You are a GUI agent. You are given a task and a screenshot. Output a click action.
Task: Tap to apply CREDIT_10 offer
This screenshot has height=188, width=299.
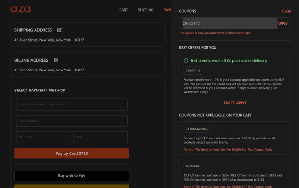235,103
